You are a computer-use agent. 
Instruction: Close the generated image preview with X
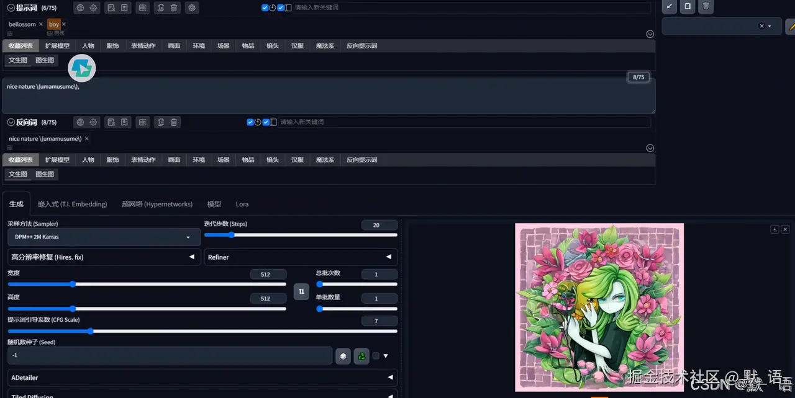pyautogui.click(x=785, y=229)
